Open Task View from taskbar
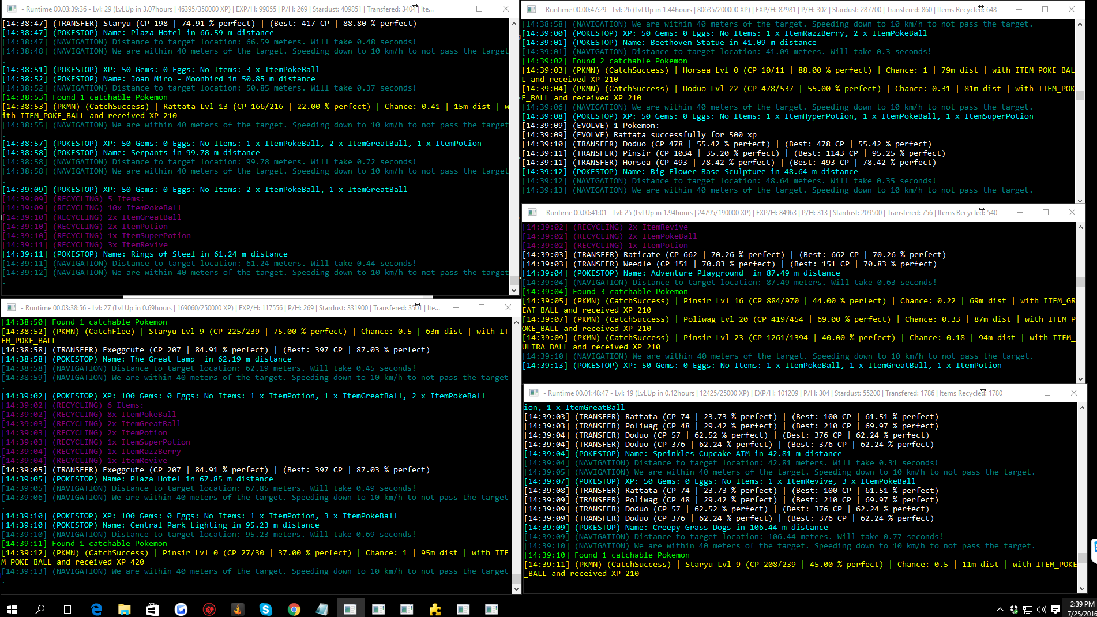1097x617 pixels. point(67,609)
